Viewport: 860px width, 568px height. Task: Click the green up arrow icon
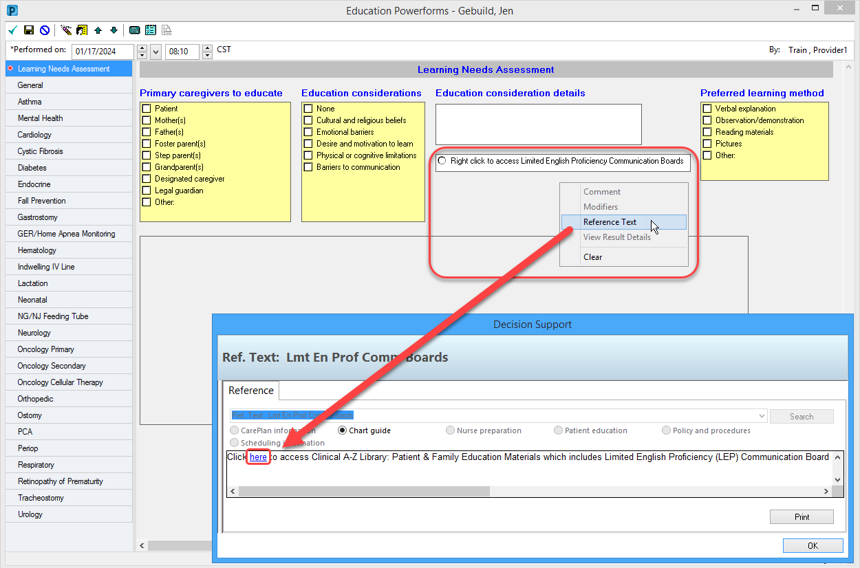pos(98,30)
